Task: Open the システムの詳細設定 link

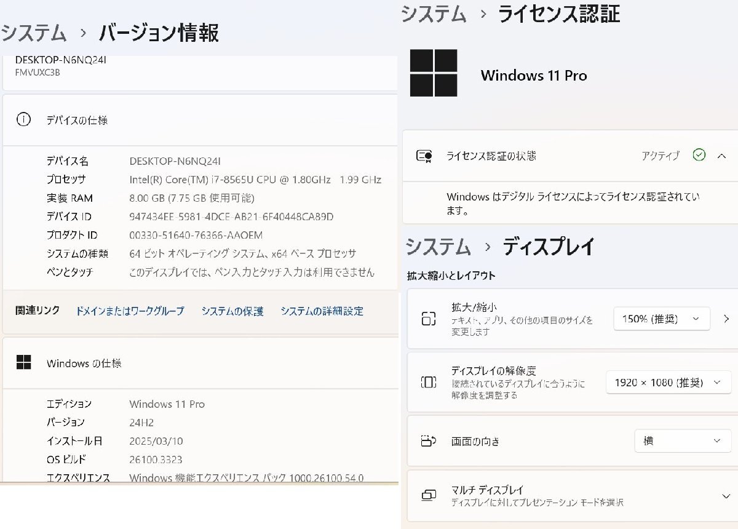Action: (322, 311)
